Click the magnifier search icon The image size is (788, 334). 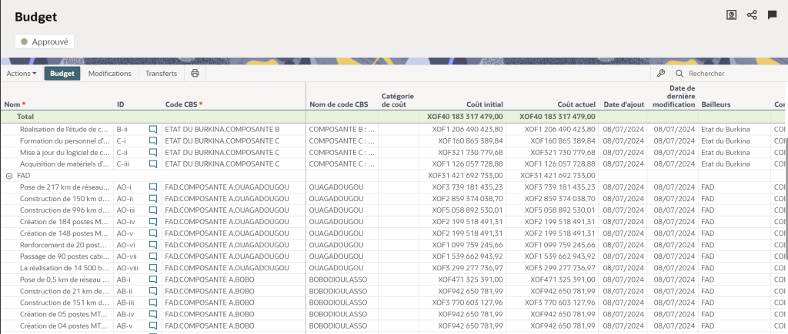coord(679,74)
